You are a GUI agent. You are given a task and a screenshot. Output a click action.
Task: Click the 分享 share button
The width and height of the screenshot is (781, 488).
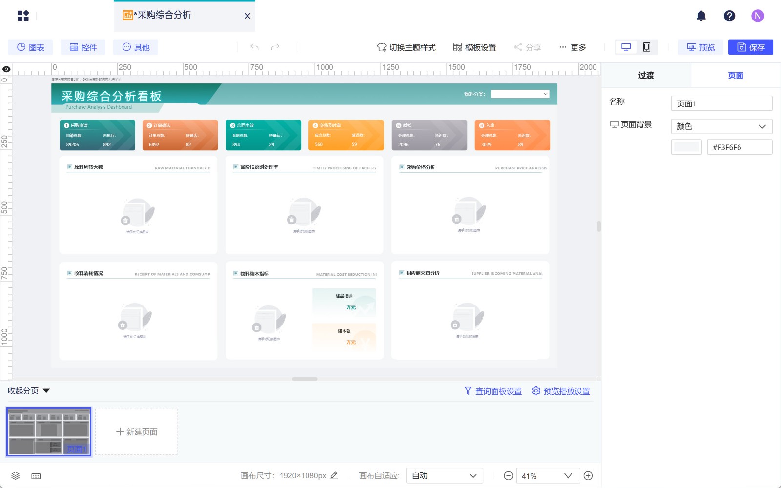(528, 47)
